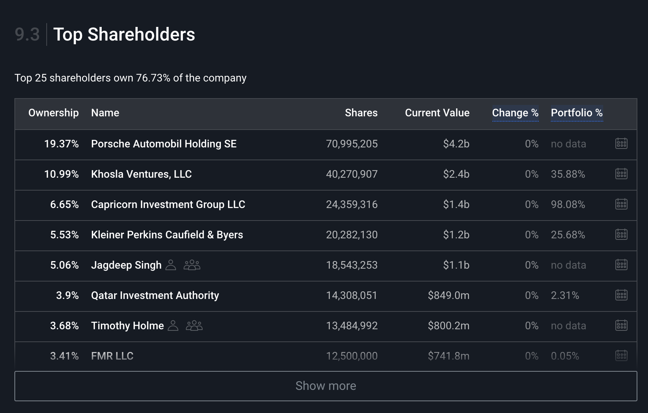Click the group icon beside Timothy Holme

[x=194, y=325]
